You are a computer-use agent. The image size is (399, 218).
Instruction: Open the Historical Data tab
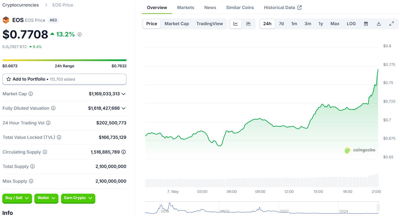click(x=283, y=8)
